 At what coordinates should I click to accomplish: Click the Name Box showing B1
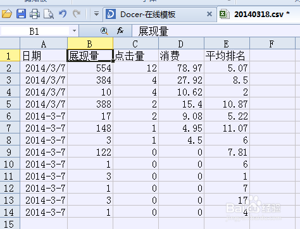coord(35,31)
